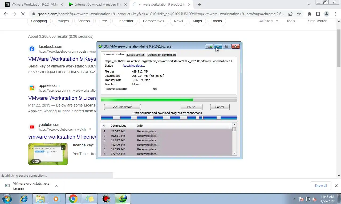Click the Downloaded column header
This screenshot has height=204, width=341.
[x=118, y=126]
